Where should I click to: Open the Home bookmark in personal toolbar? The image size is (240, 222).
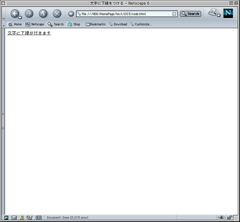15,24
